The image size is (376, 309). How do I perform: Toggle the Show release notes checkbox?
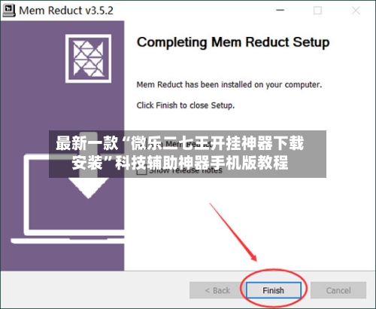tap(141, 171)
